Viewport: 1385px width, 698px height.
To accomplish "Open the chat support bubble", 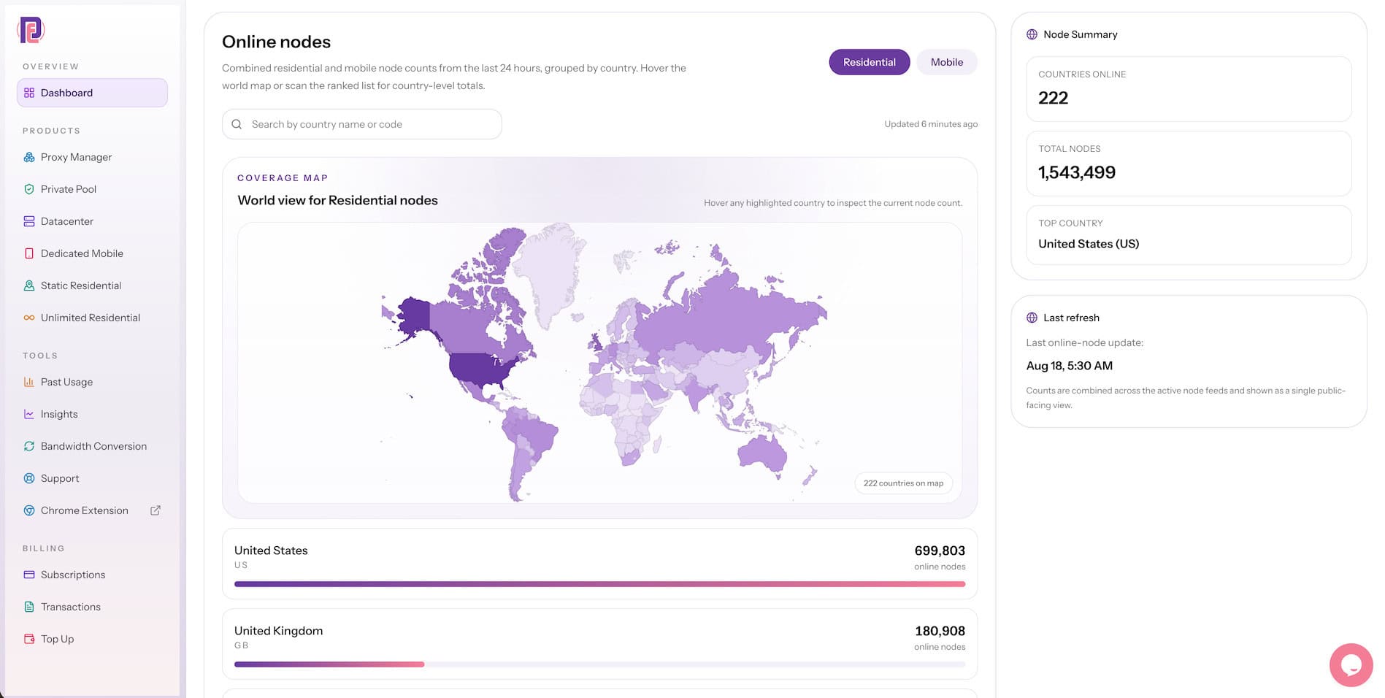I will tap(1351, 664).
